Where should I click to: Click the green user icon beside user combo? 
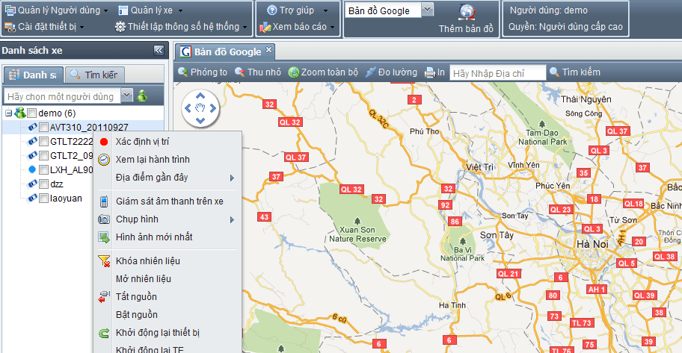pyautogui.click(x=142, y=96)
